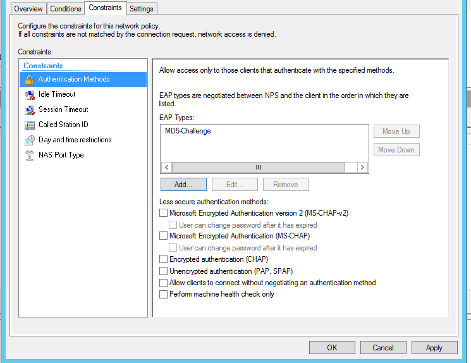Select MD5-Challenge in the EAP Types list
Viewport: 471px width, 363px height.
(188, 131)
